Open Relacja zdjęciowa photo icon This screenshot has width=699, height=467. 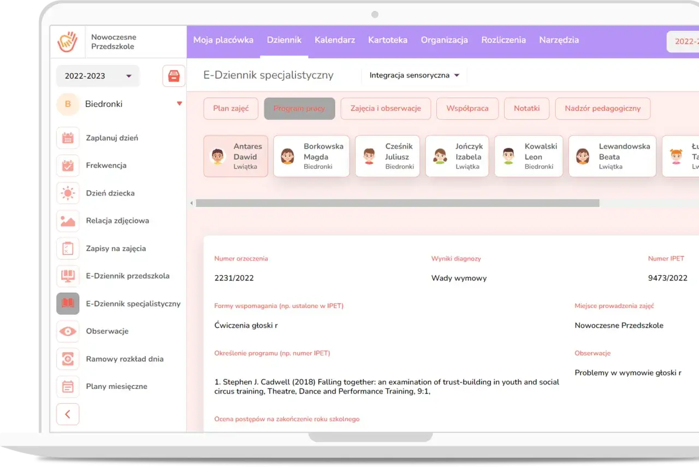click(68, 221)
